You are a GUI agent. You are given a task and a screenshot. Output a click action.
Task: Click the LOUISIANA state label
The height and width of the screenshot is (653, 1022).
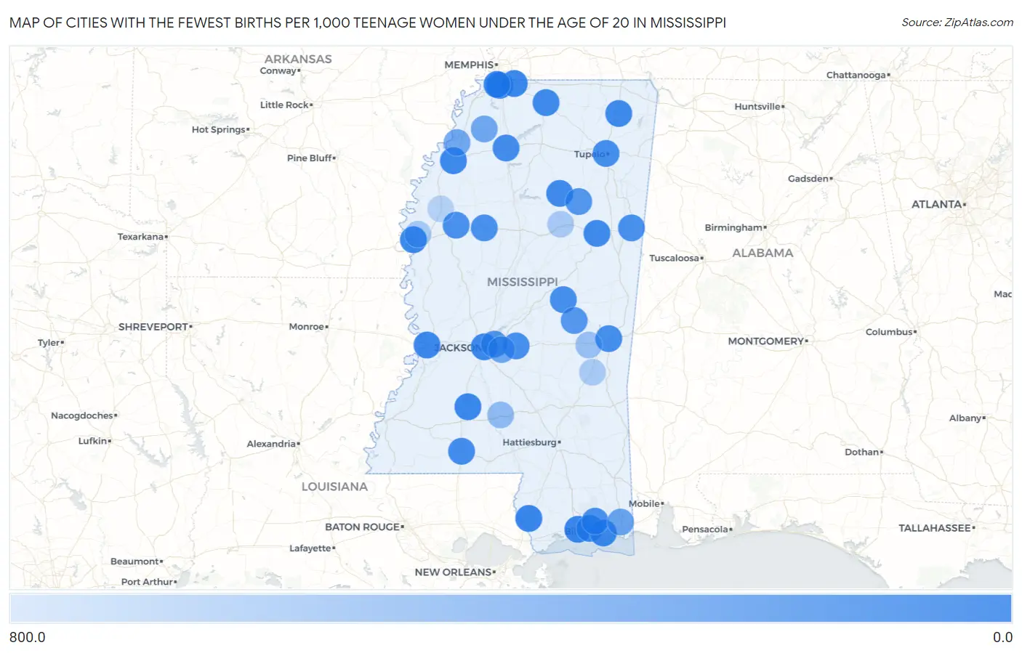tap(334, 487)
